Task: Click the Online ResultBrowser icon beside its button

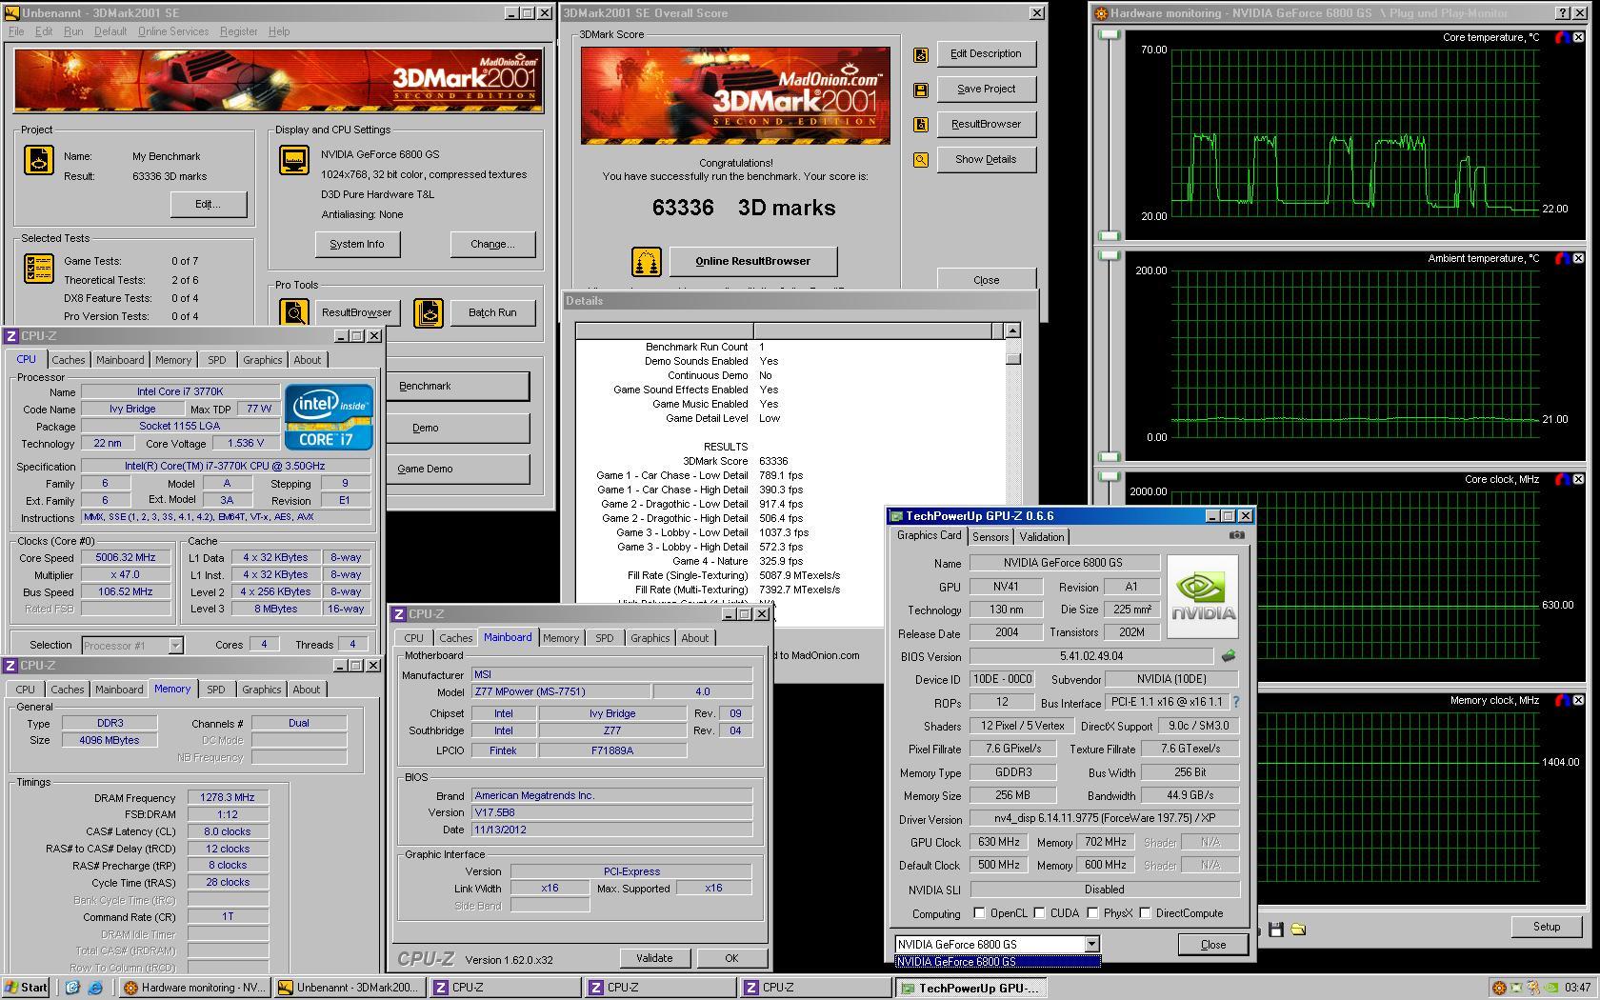Action: pos(647,261)
